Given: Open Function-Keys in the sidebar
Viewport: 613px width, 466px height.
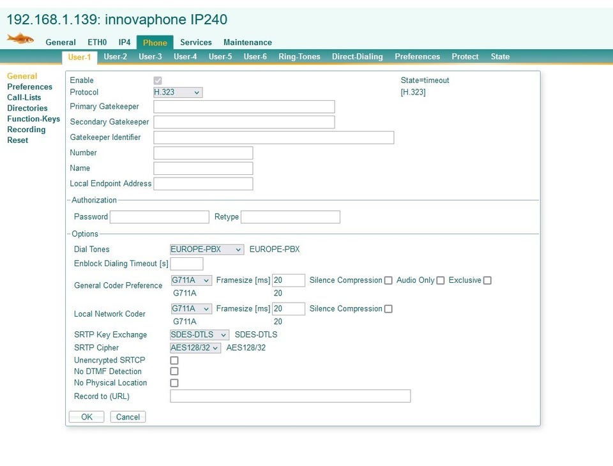Looking at the screenshot, I should click(x=34, y=119).
